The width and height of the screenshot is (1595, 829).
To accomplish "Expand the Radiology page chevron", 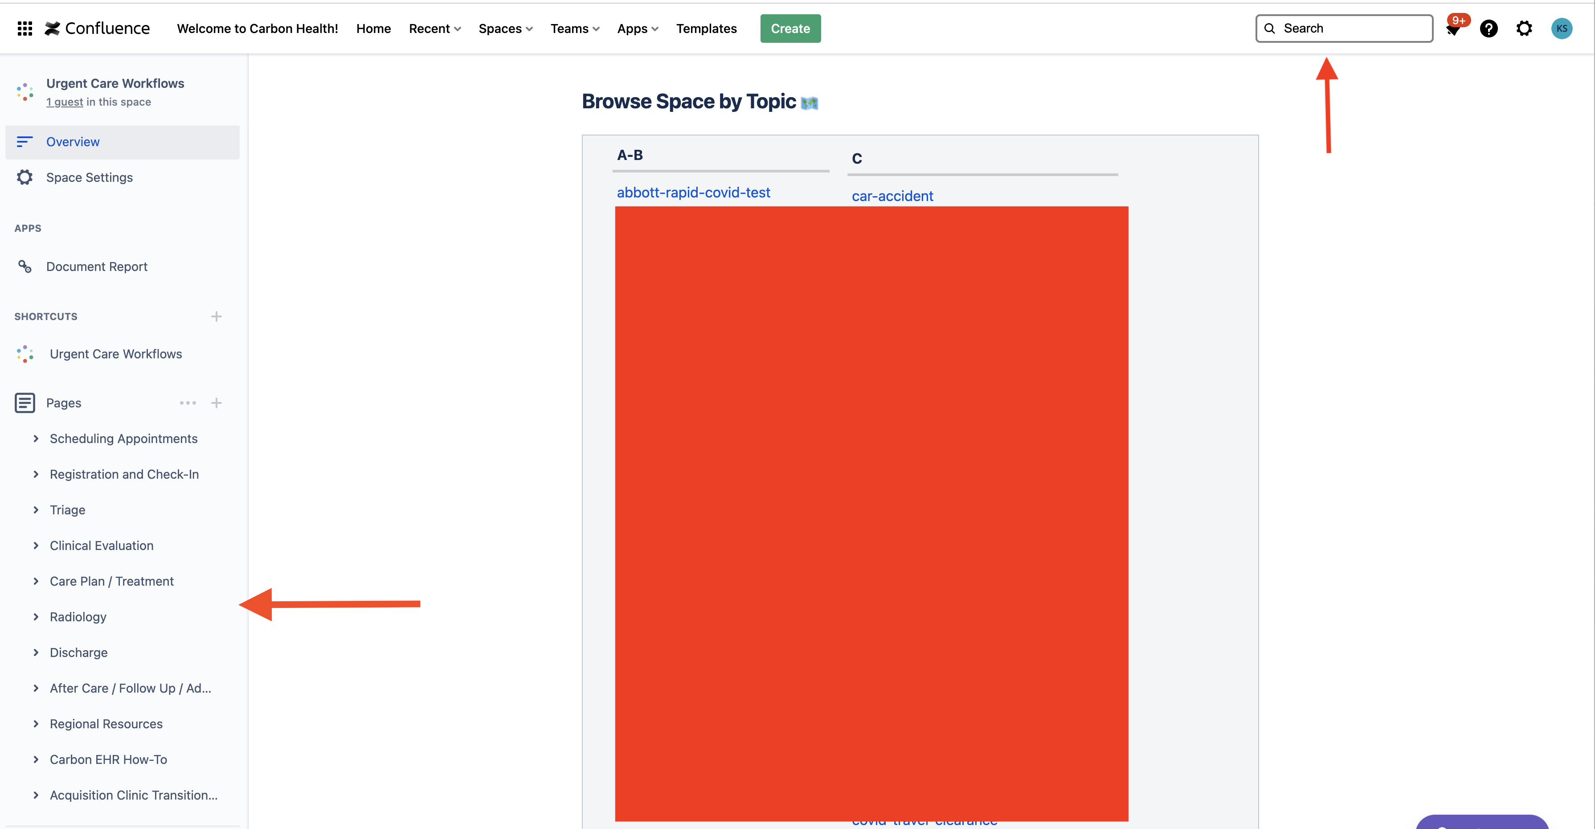I will coord(36,616).
